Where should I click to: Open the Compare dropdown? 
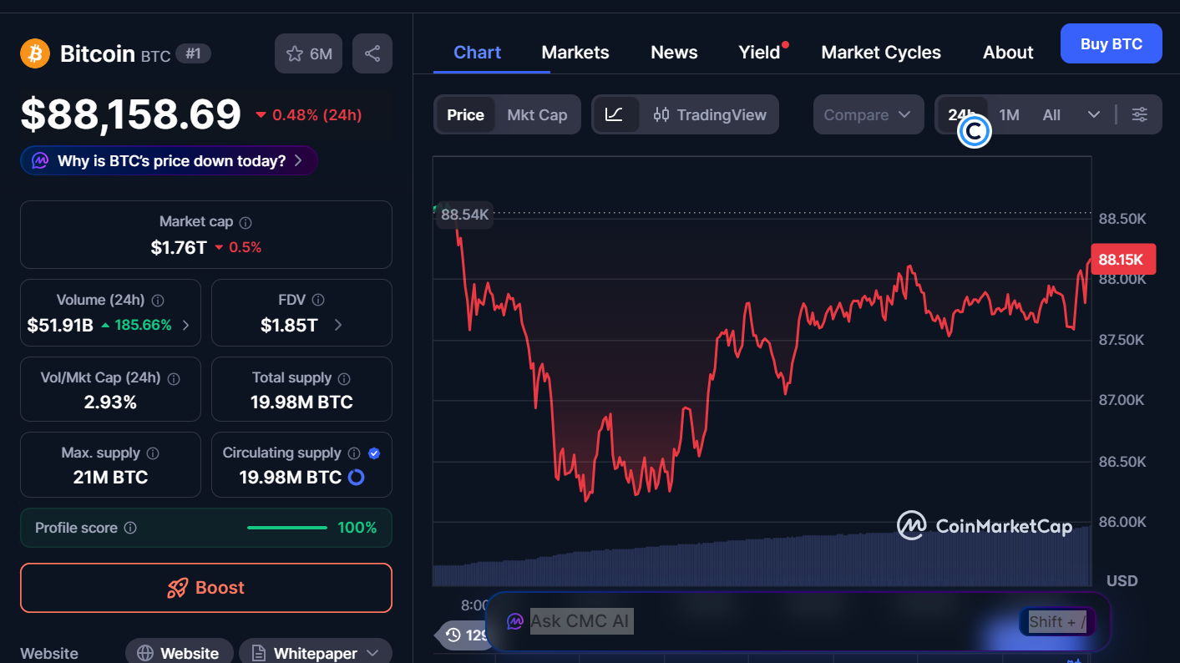[x=868, y=115]
